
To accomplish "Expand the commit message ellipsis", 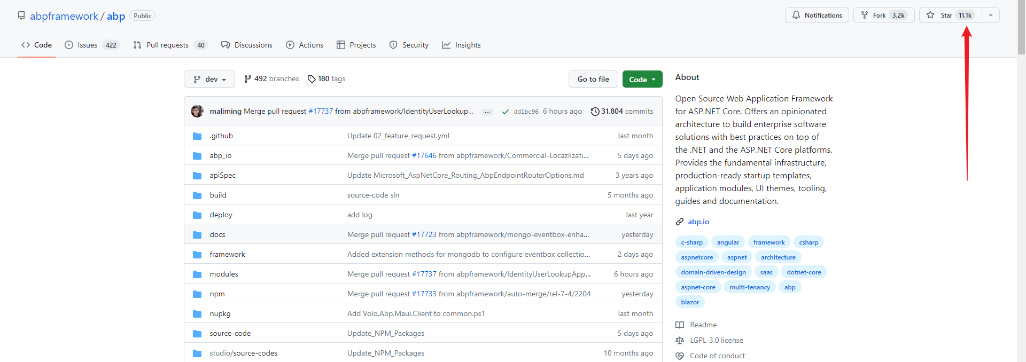I will pyautogui.click(x=487, y=112).
